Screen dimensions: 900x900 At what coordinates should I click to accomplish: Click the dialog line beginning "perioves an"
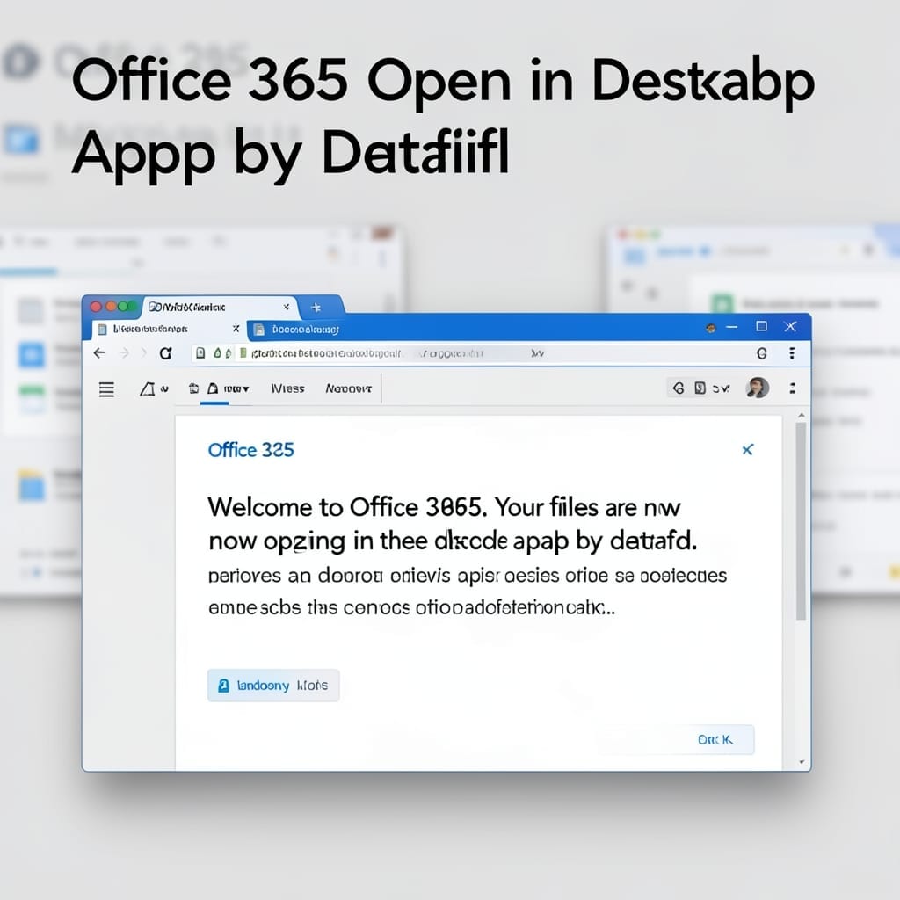(x=468, y=575)
